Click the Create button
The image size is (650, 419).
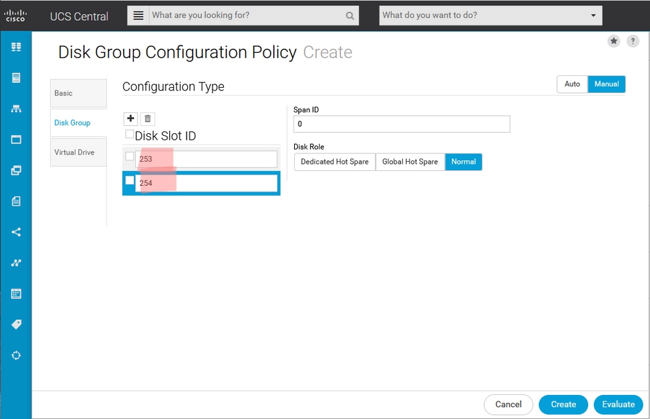[563, 405]
